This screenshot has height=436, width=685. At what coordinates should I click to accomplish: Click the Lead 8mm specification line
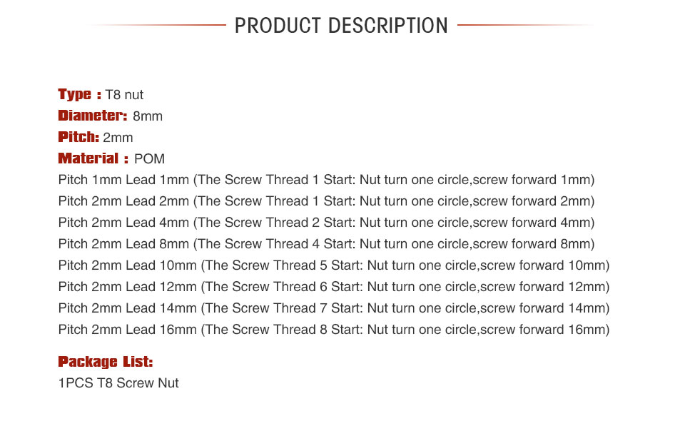pos(326,244)
